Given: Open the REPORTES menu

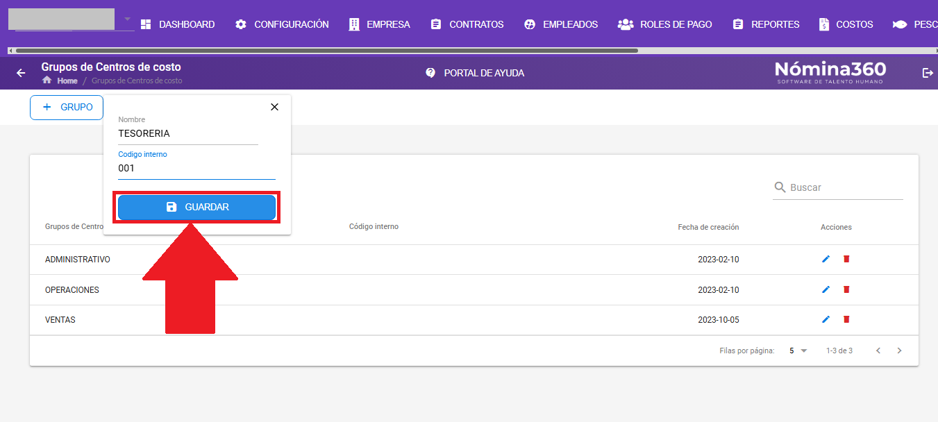Looking at the screenshot, I should coord(765,24).
